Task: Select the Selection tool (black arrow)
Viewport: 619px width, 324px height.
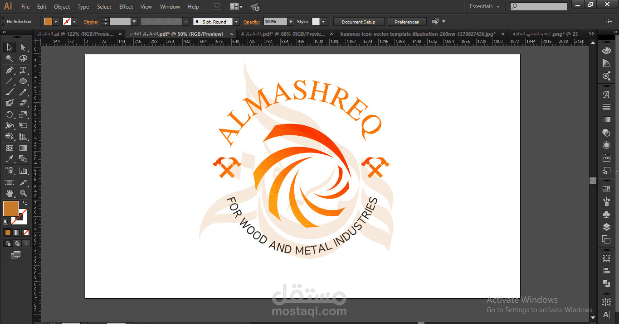Action: click(x=9, y=48)
